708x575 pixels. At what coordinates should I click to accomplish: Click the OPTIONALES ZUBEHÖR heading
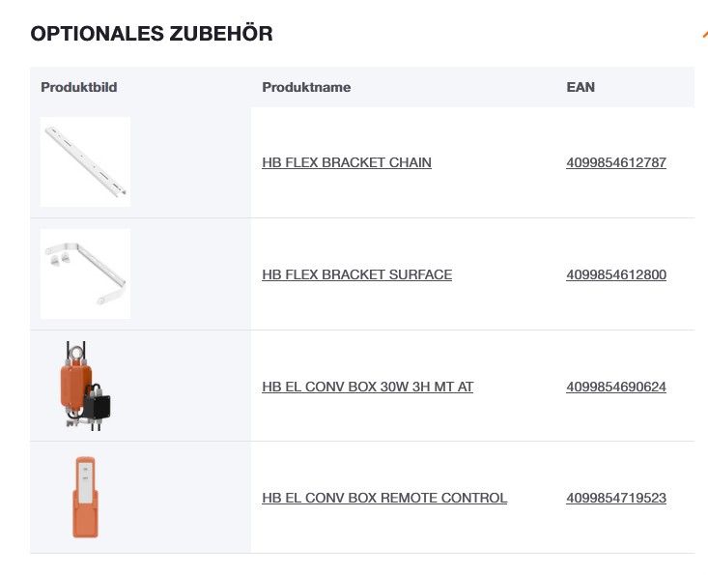point(152,34)
